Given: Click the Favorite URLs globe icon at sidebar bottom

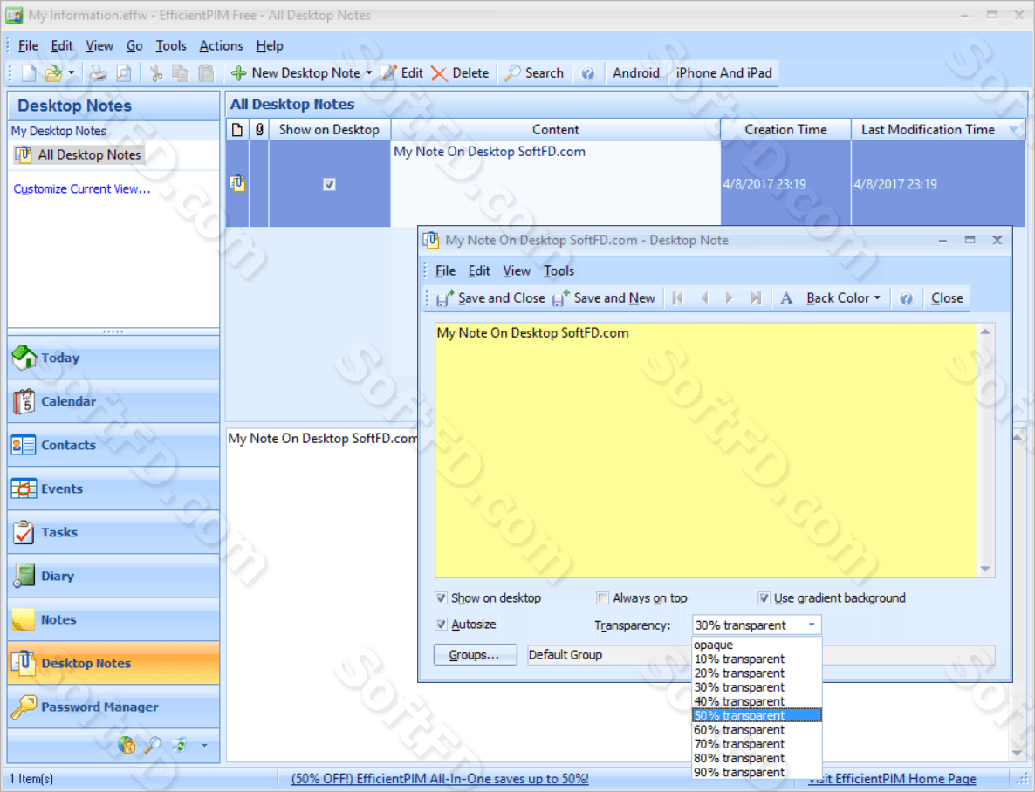Looking at the screenshot, I should pos(126,745).
